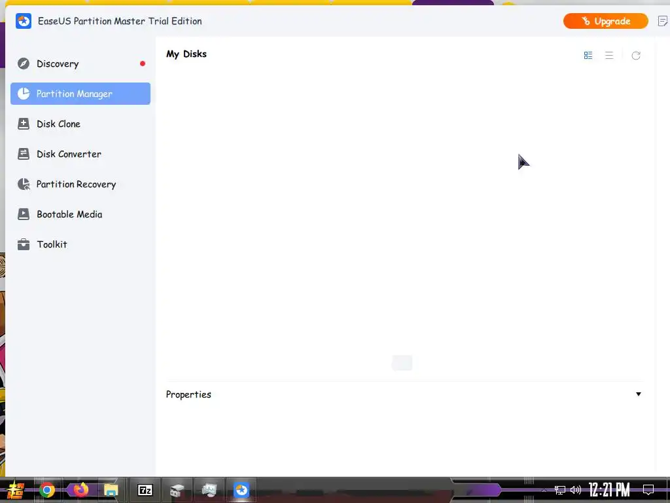Click the Partition Recovery icon
This screenshot has width=670, height=503.
(x=24, y=184)
